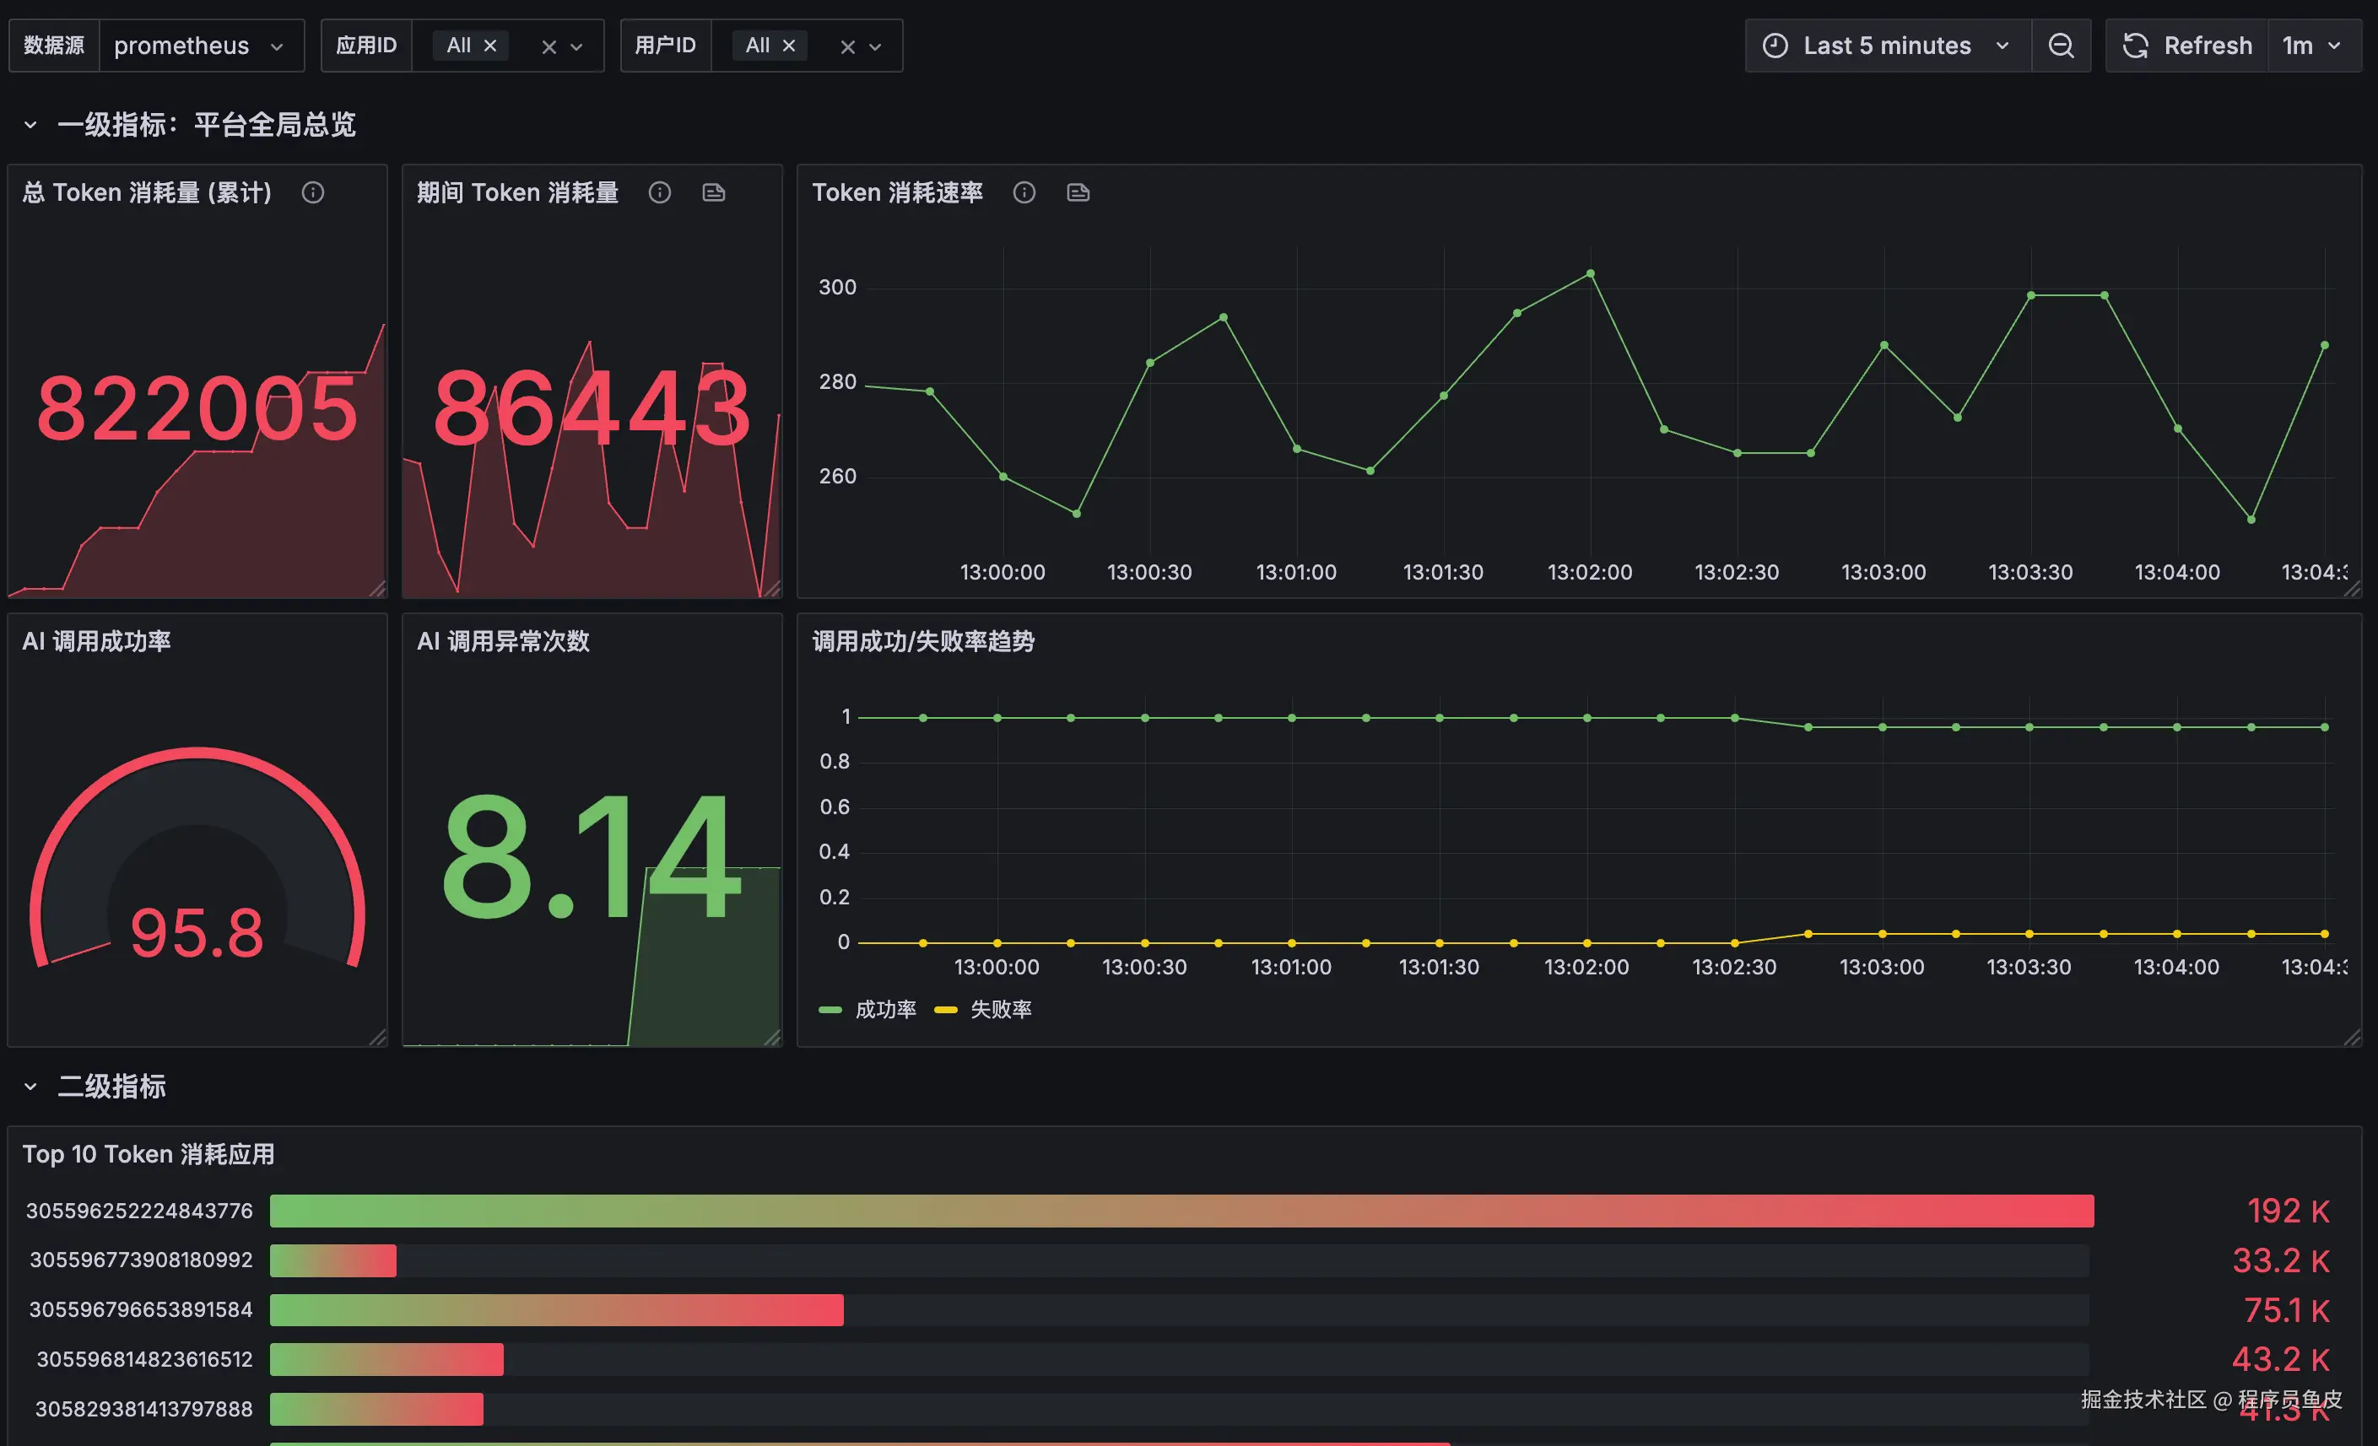The image size is (2378, 1446).
Task: Click info icon on 期间 Token 消耗量 panel
Action: [x=659, y=193]
